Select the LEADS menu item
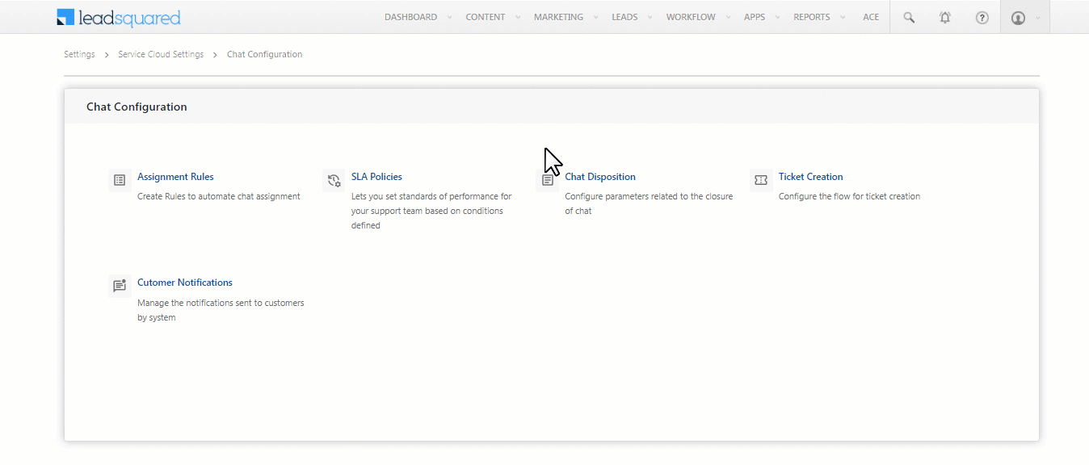Viewport: 1089px width, 465px height. [x=624, y=16]
